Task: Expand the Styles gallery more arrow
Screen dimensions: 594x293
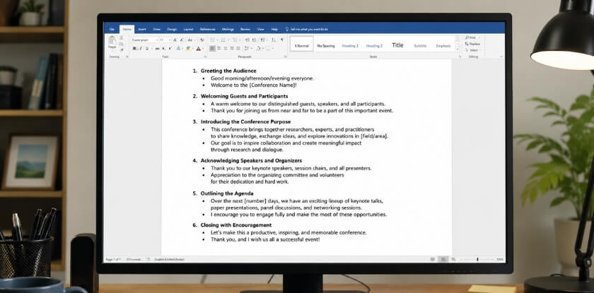Action: (x=458, y=49)
